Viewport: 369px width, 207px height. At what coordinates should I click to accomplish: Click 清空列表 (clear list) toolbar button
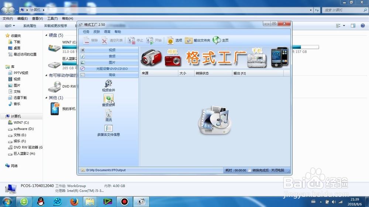[112, 41]
